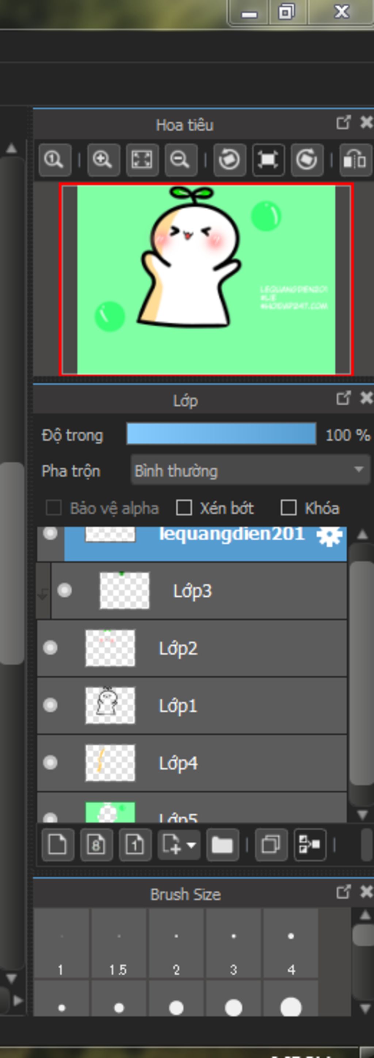Click the zoom in magnifier icon
The width and height of the screenshot is (374, 1058).
click(103, 160)
